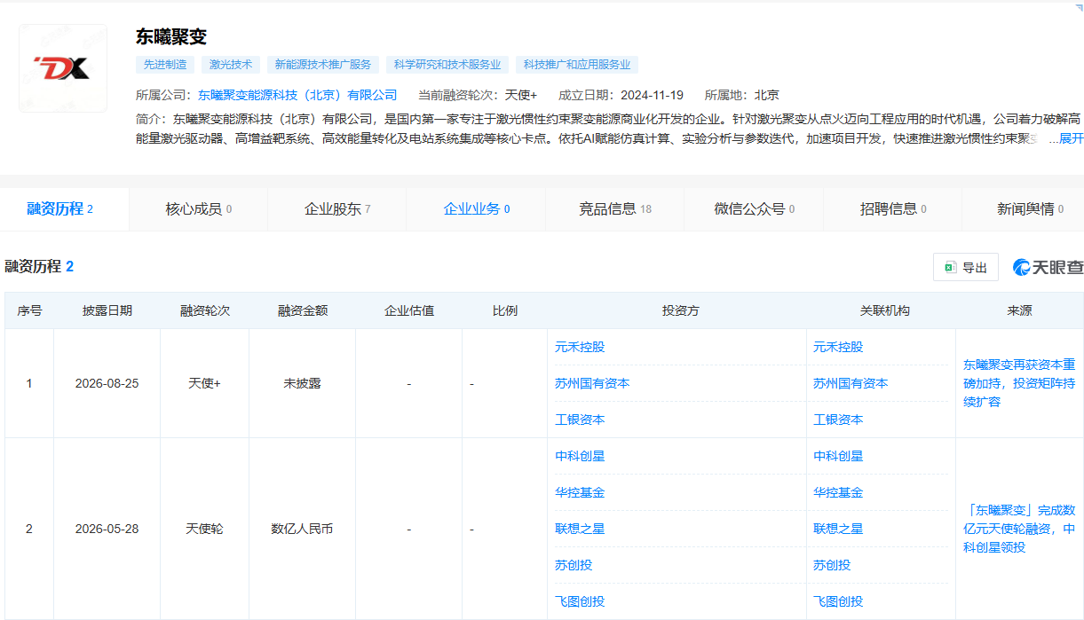Click the 天使轮 round cell
Image resolution: width=1084 pixels, height=620 pixels.
(x=205, y=529)
